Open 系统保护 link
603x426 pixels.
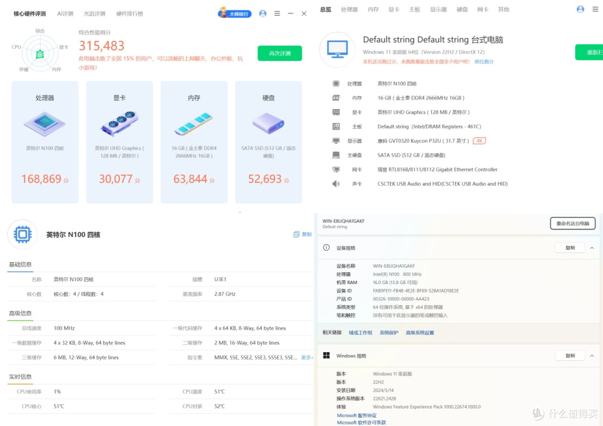pos(389,333)
